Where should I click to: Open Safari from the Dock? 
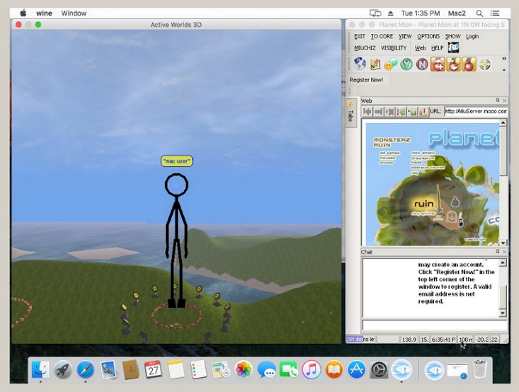coord(86,369)
